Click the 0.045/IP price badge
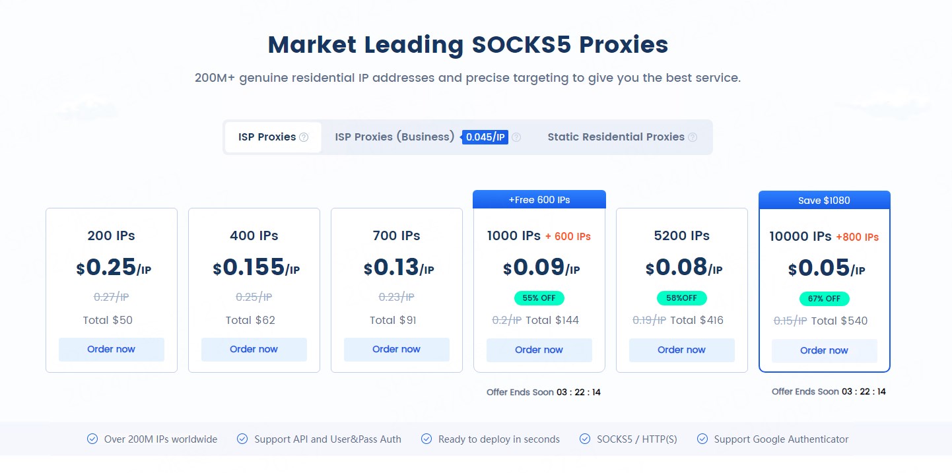 coord(485,137)
